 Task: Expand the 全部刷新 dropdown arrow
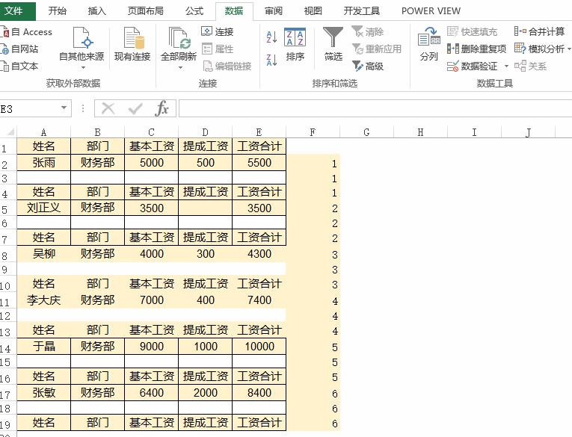click(x=180, y=68)
